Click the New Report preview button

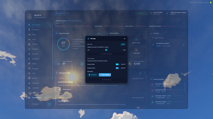click(x=105, y=75)
